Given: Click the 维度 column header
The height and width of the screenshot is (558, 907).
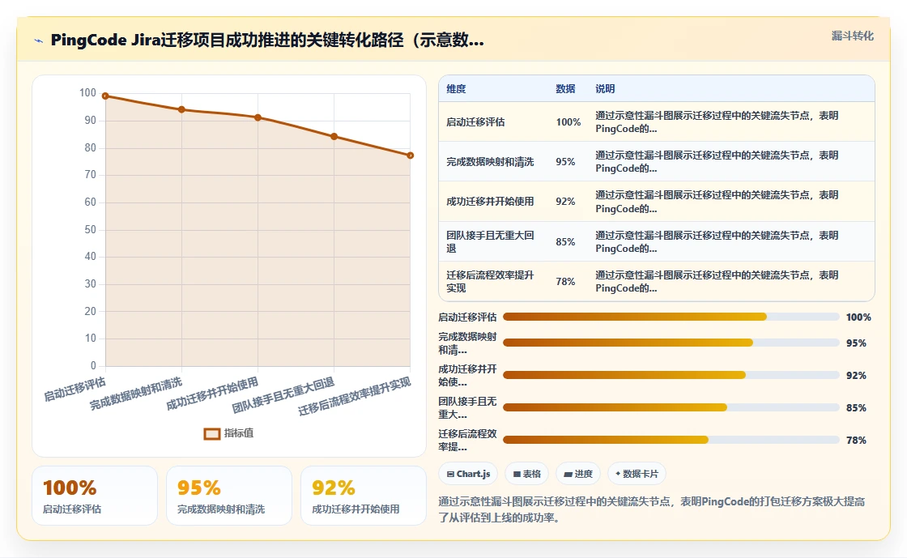Looking at the screenshot, I should 456,88.
